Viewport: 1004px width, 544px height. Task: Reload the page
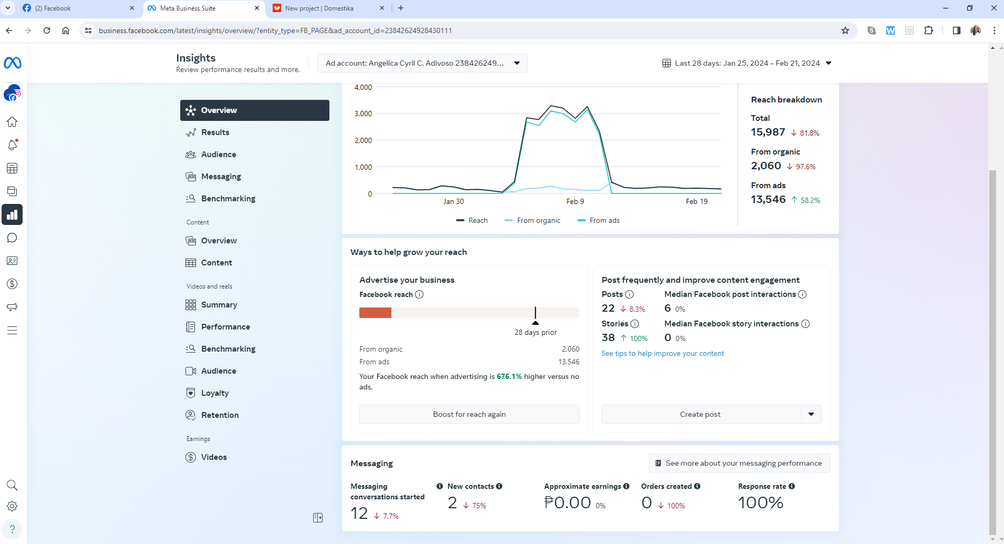click(x=47, y=30)
